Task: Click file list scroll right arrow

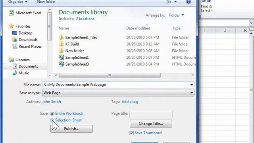Action: 193,75
